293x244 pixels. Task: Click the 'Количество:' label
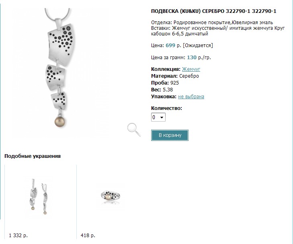(166, 108)
